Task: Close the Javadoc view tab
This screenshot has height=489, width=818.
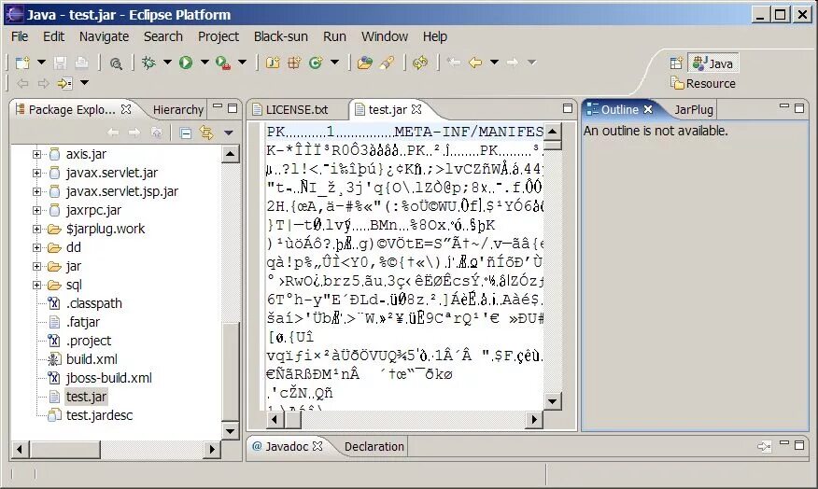Action: (x=317, y=446)
